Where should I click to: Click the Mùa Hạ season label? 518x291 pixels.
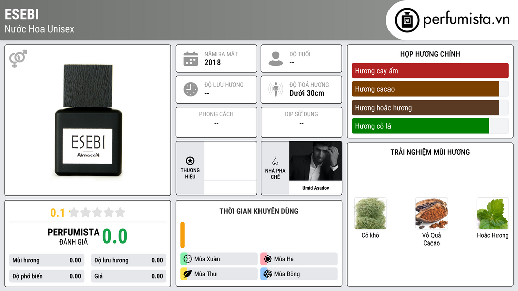coord(284,259)
